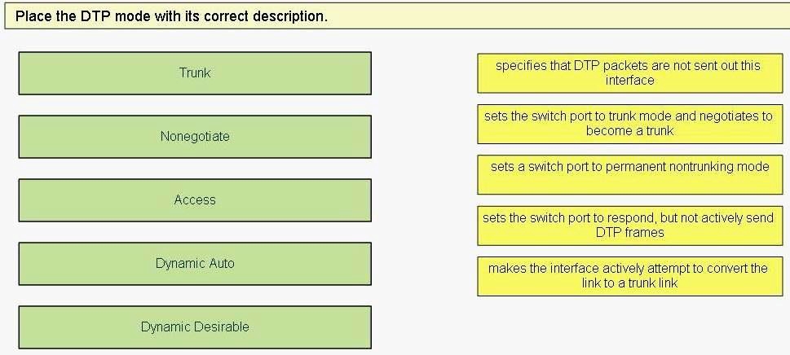Image resolution: width=790 pixels, height=355 pixels.
Task: Click the 'Dynamic Auto' text label
Action: [x=195, y=264]
